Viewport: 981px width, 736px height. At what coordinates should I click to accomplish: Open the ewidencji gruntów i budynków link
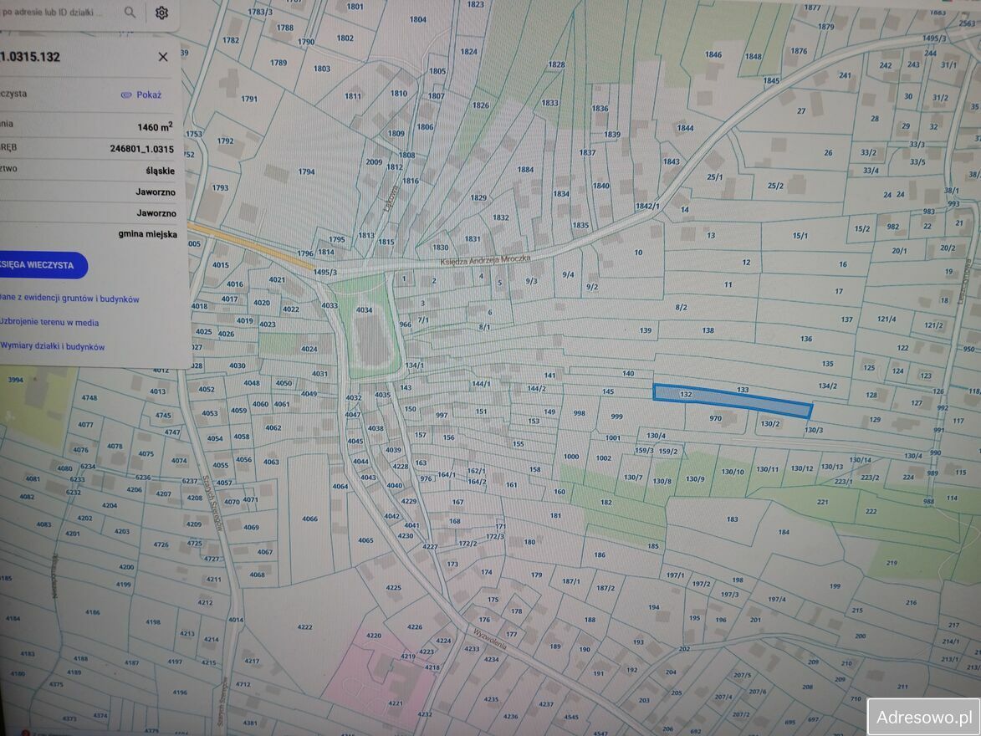[x=69, y=299]
